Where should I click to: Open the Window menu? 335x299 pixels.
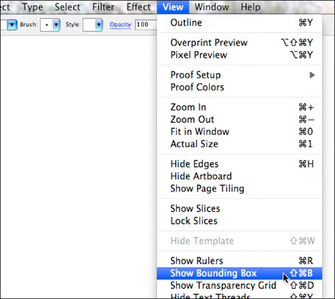pyautogui.click(x=212, y=7)
